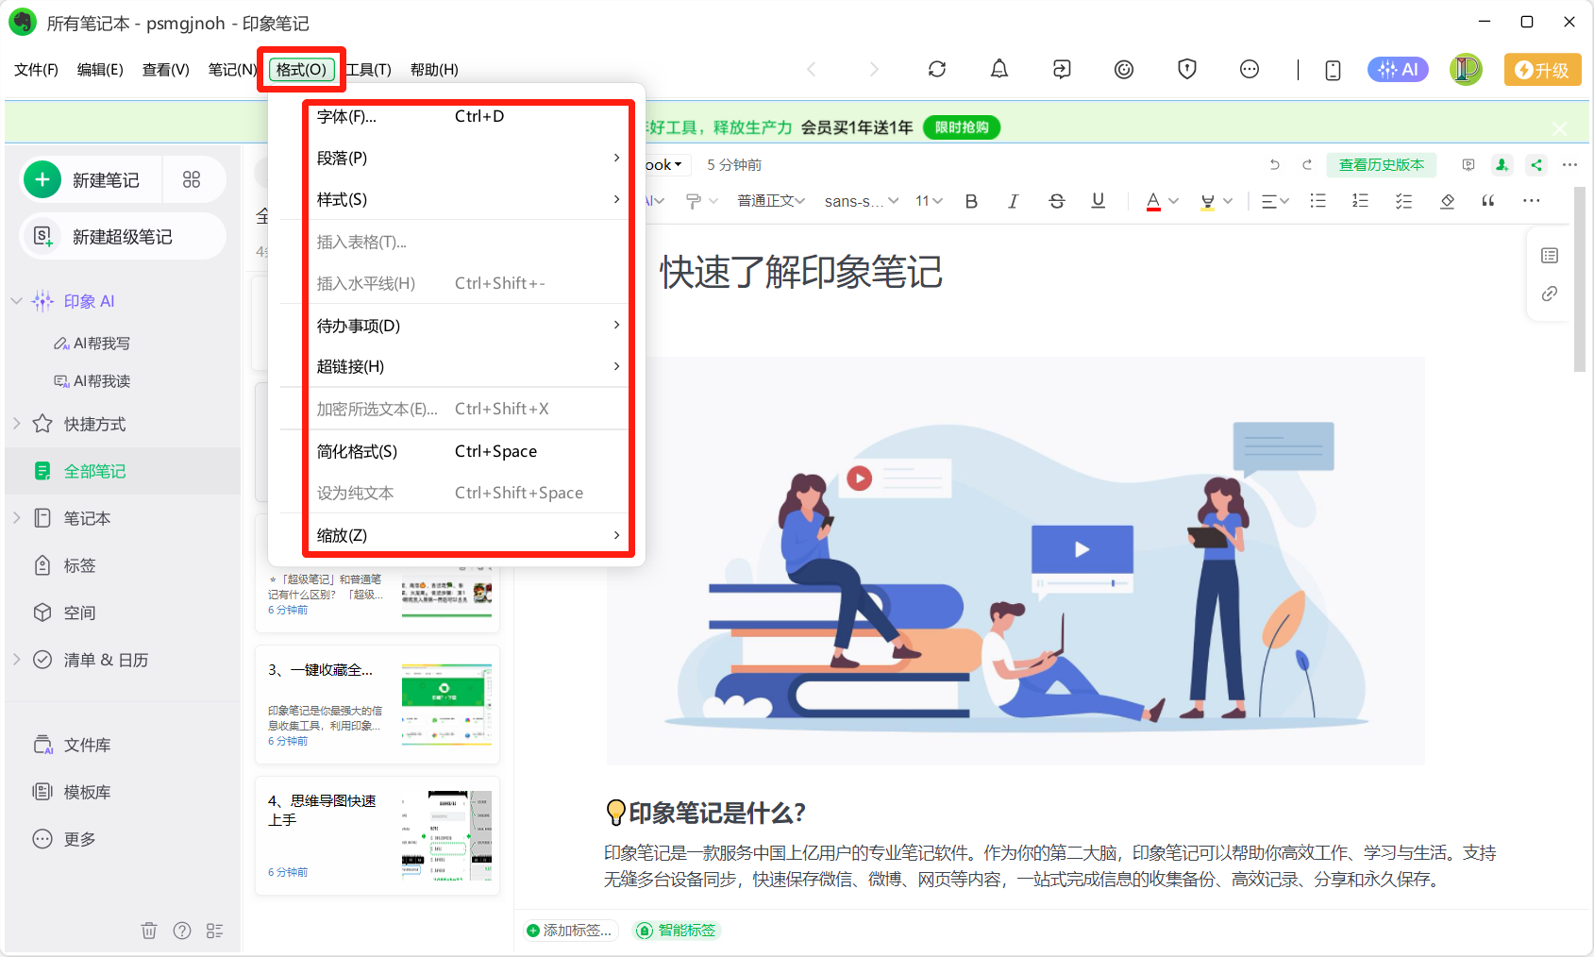Insert a checklist

click(1403, 200)
